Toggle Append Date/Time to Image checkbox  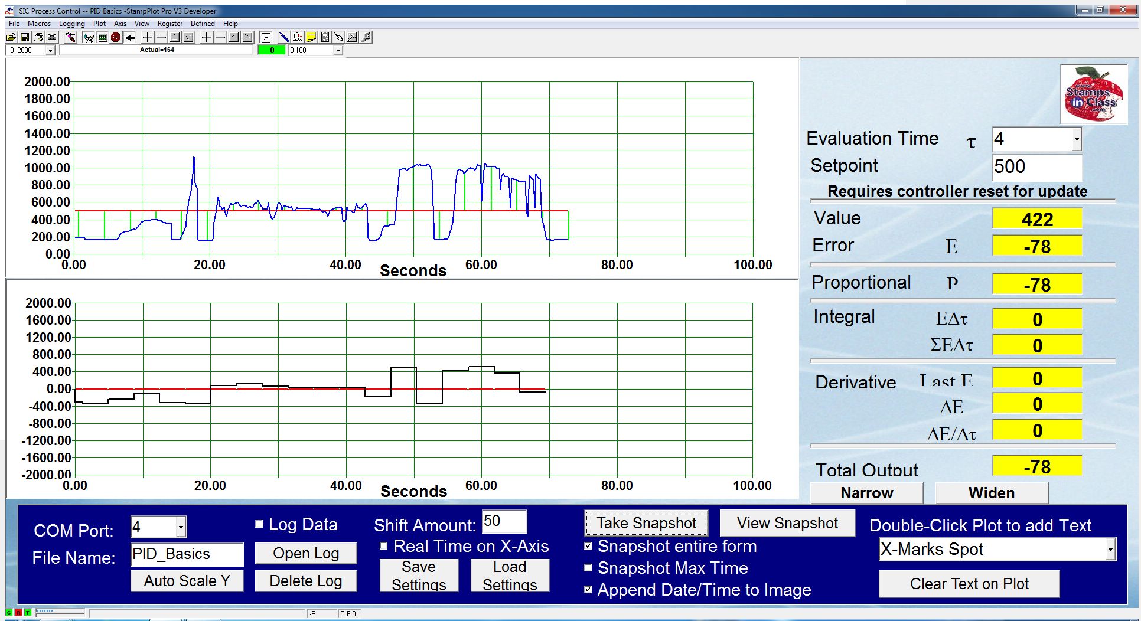pyautogui.click(x=588, y=590)
